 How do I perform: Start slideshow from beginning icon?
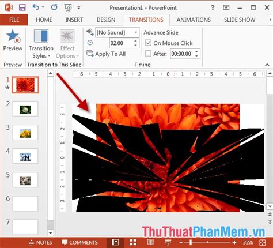pyautogui.click(x=68, y=7)
